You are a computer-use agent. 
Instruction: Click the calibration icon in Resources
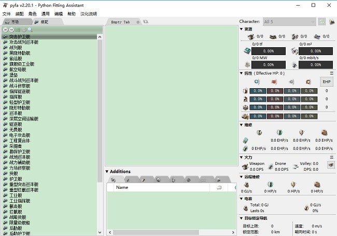coord(317,36)
